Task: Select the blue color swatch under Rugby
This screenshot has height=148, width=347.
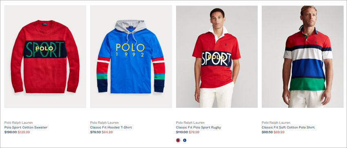Action: click(185, 140)
